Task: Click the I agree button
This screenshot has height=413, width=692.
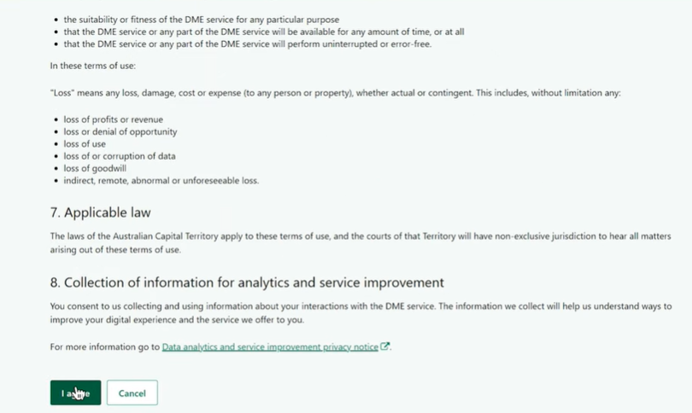Action: (75, 393)
